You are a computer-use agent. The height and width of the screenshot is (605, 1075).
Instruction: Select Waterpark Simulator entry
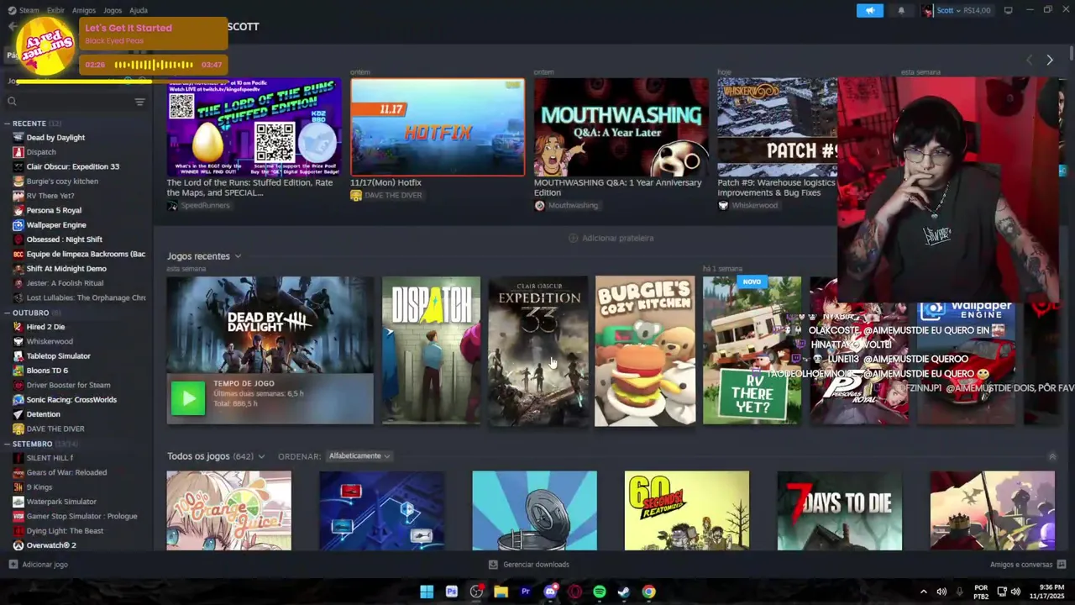point(61,502)
